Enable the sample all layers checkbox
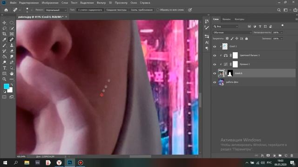This screenshot has height=167, width=298. pos(157,10)
